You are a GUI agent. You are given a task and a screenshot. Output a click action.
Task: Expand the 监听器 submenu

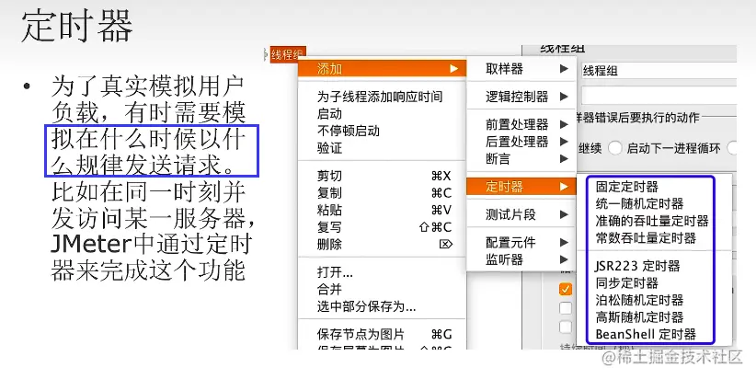[521, 259]
